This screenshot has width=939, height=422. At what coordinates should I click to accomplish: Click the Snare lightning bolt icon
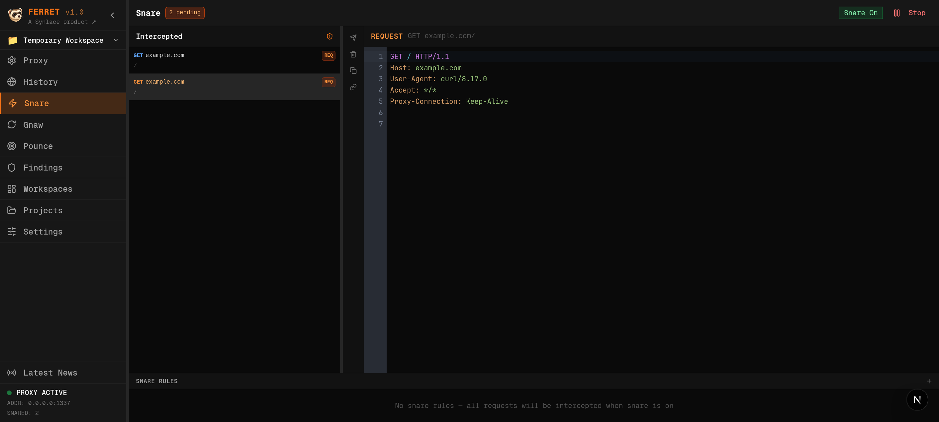[13, 104]
